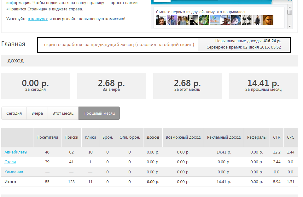Click Итого ad income '14.41 р.' cell
The image size is (303, 197).
pyautogui.click(x=224, y=182)
